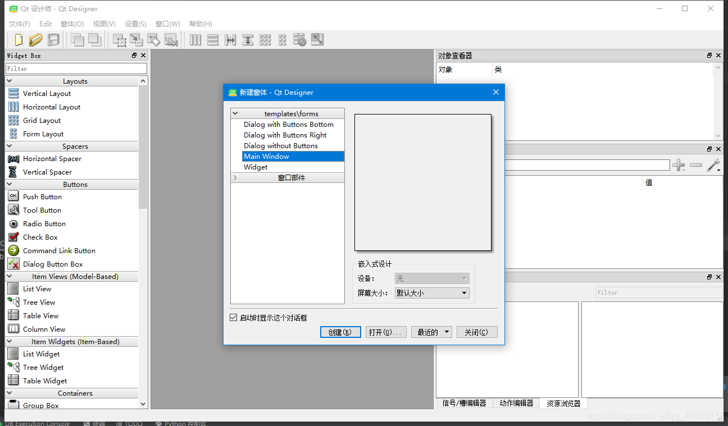Float the Widget Box panel
Image resolution: width=728 pixels, height=426 pixels.
point(134,56)
